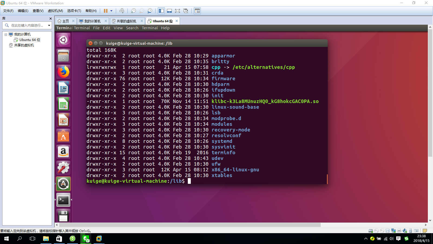Send Ctrl+Alt+Del to the virtual machine
This screenshot has height=244, width=433.
point(122,11)
